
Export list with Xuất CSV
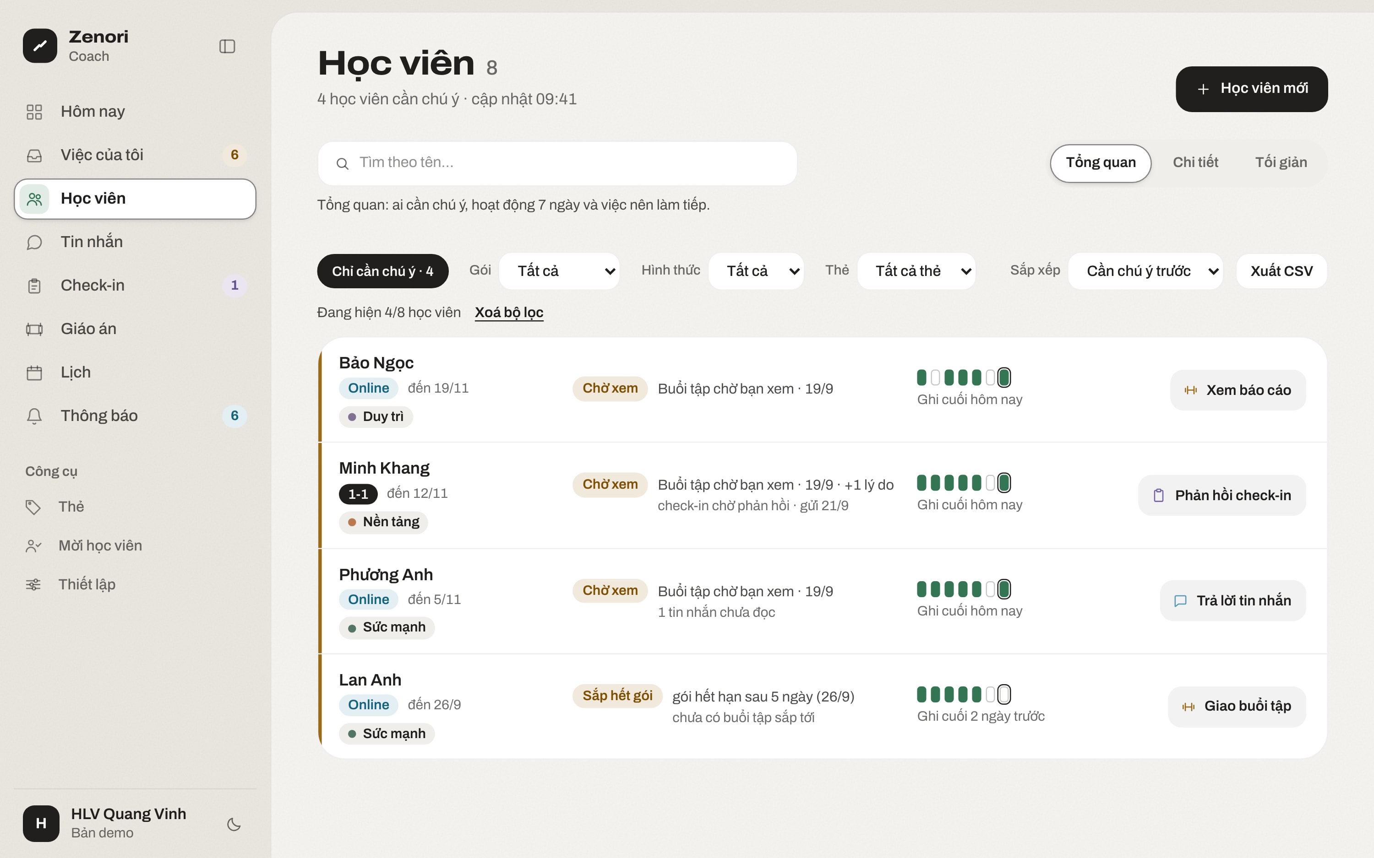[1281, 271]
